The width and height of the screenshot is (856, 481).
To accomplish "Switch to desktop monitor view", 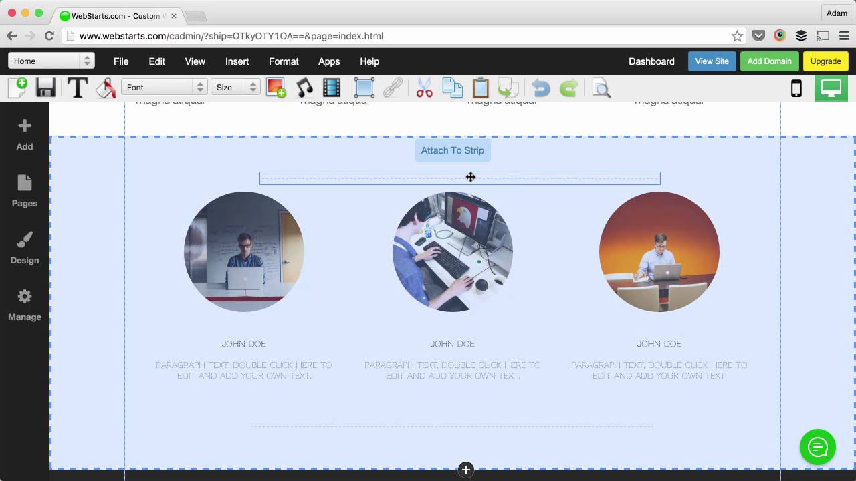I will [x=831, y=88].
